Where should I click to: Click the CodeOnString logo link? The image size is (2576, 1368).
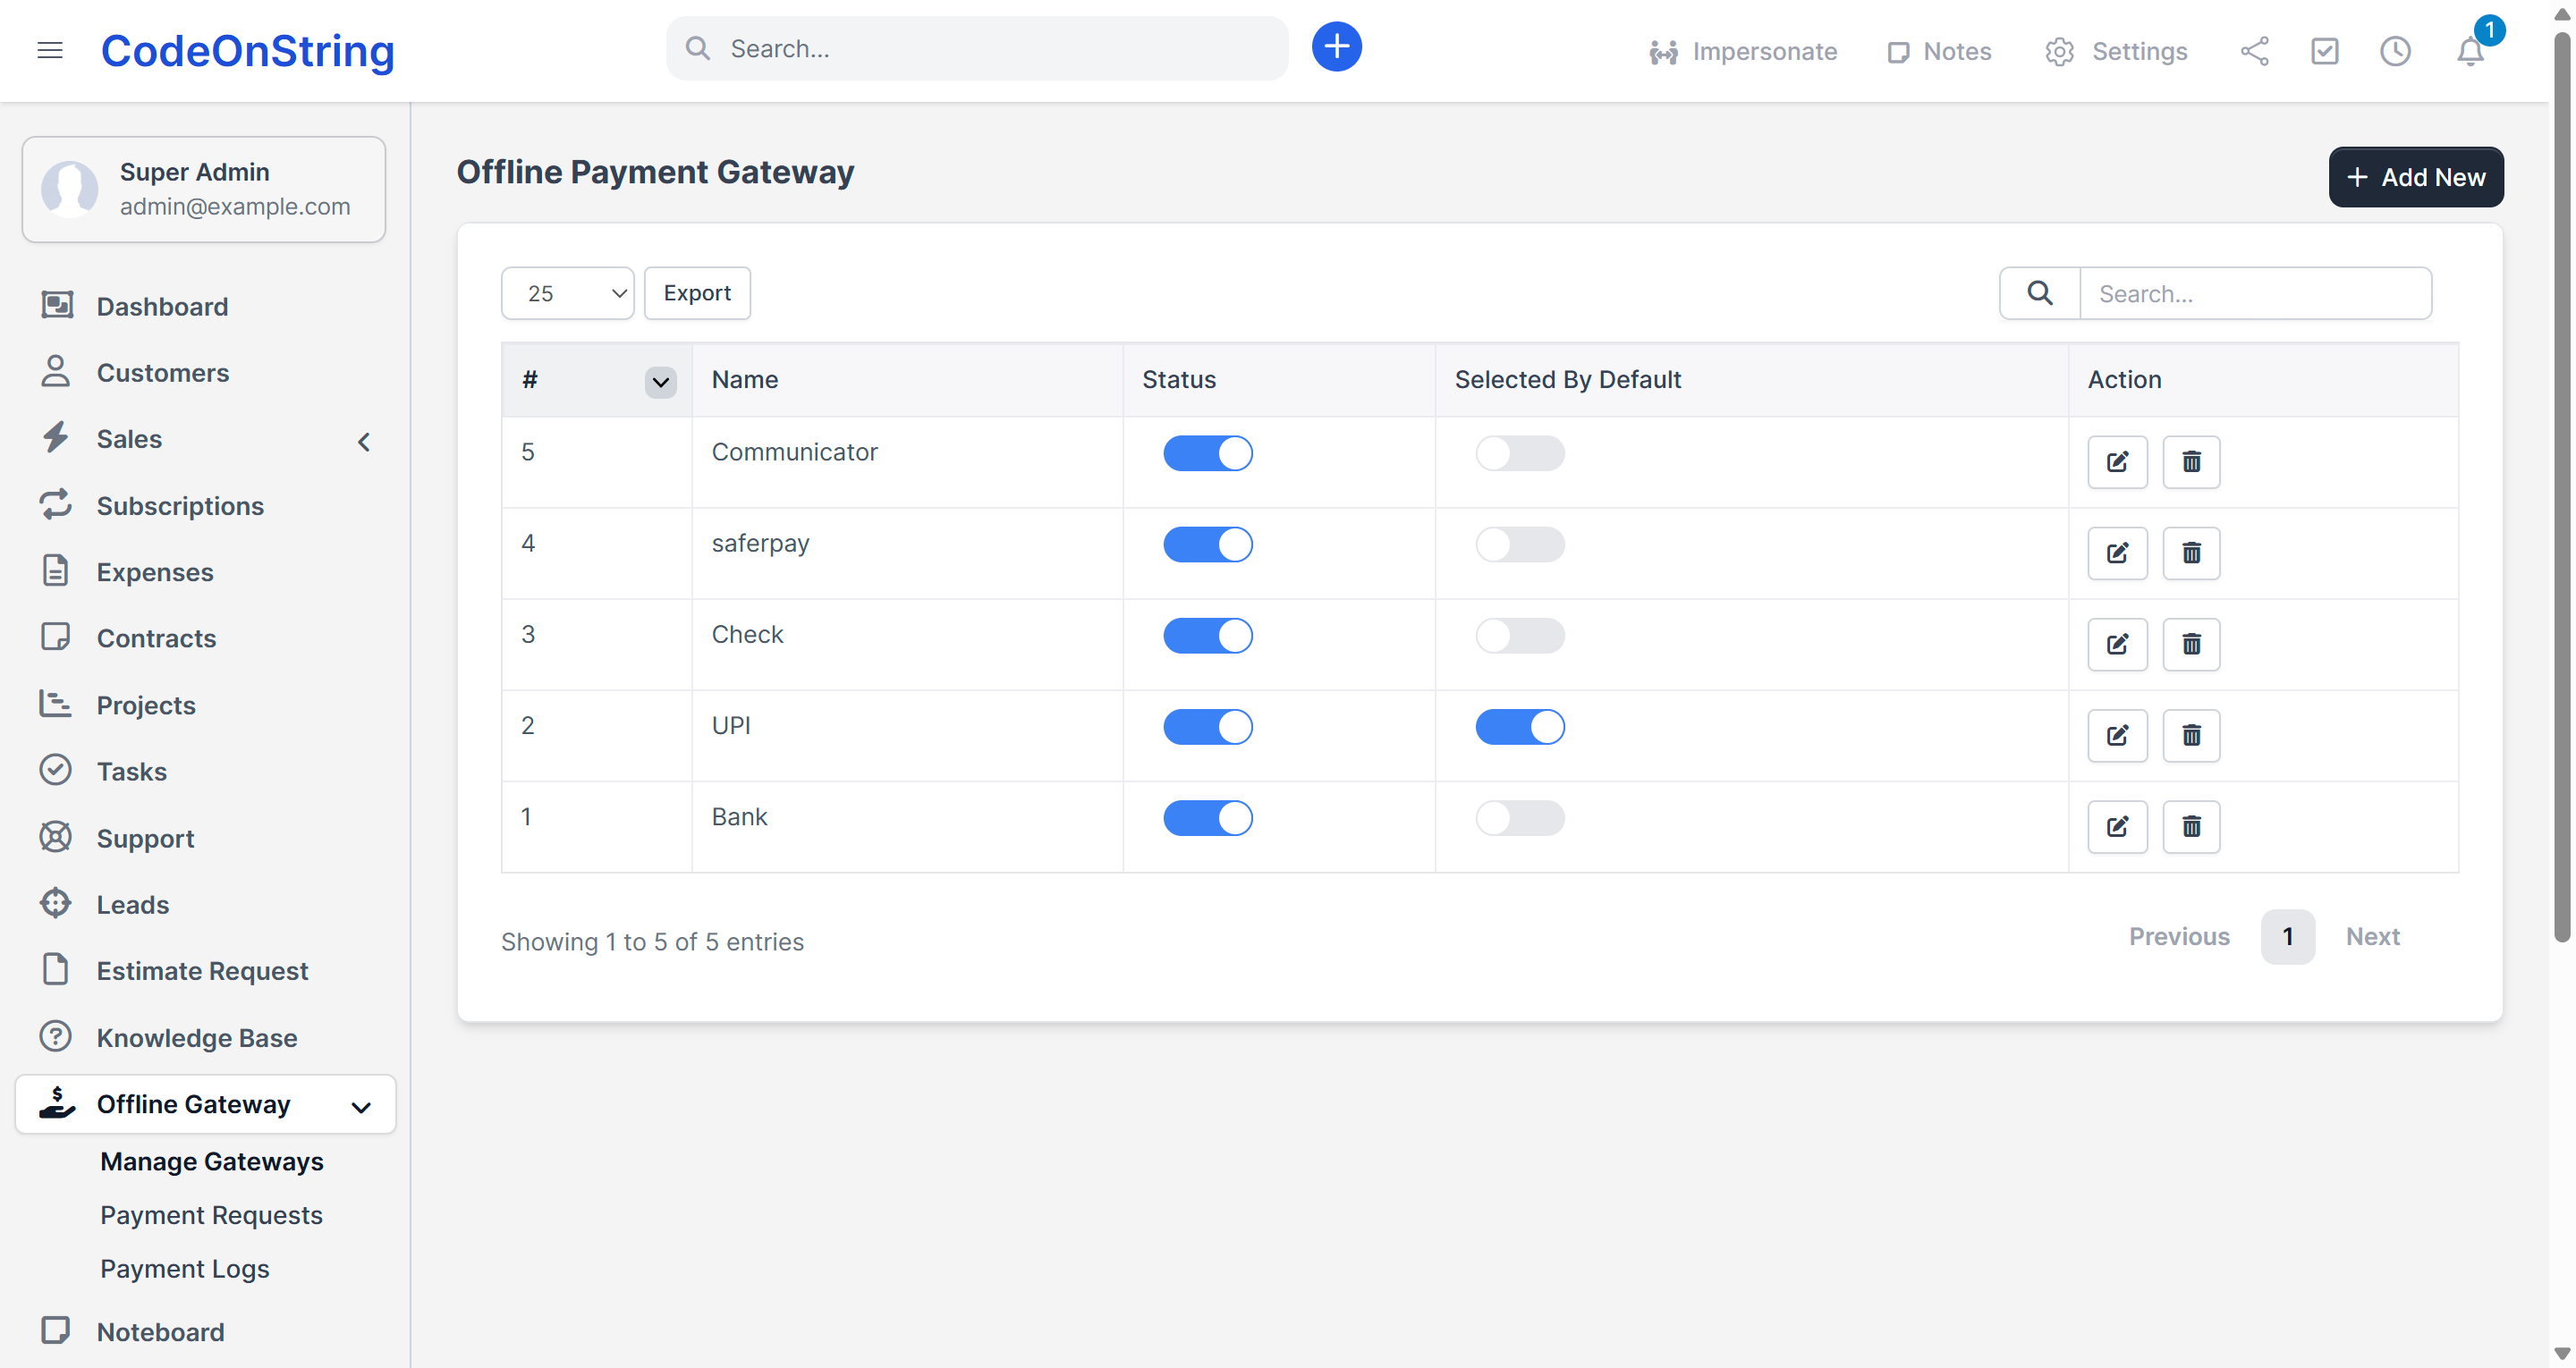point(248,50)
